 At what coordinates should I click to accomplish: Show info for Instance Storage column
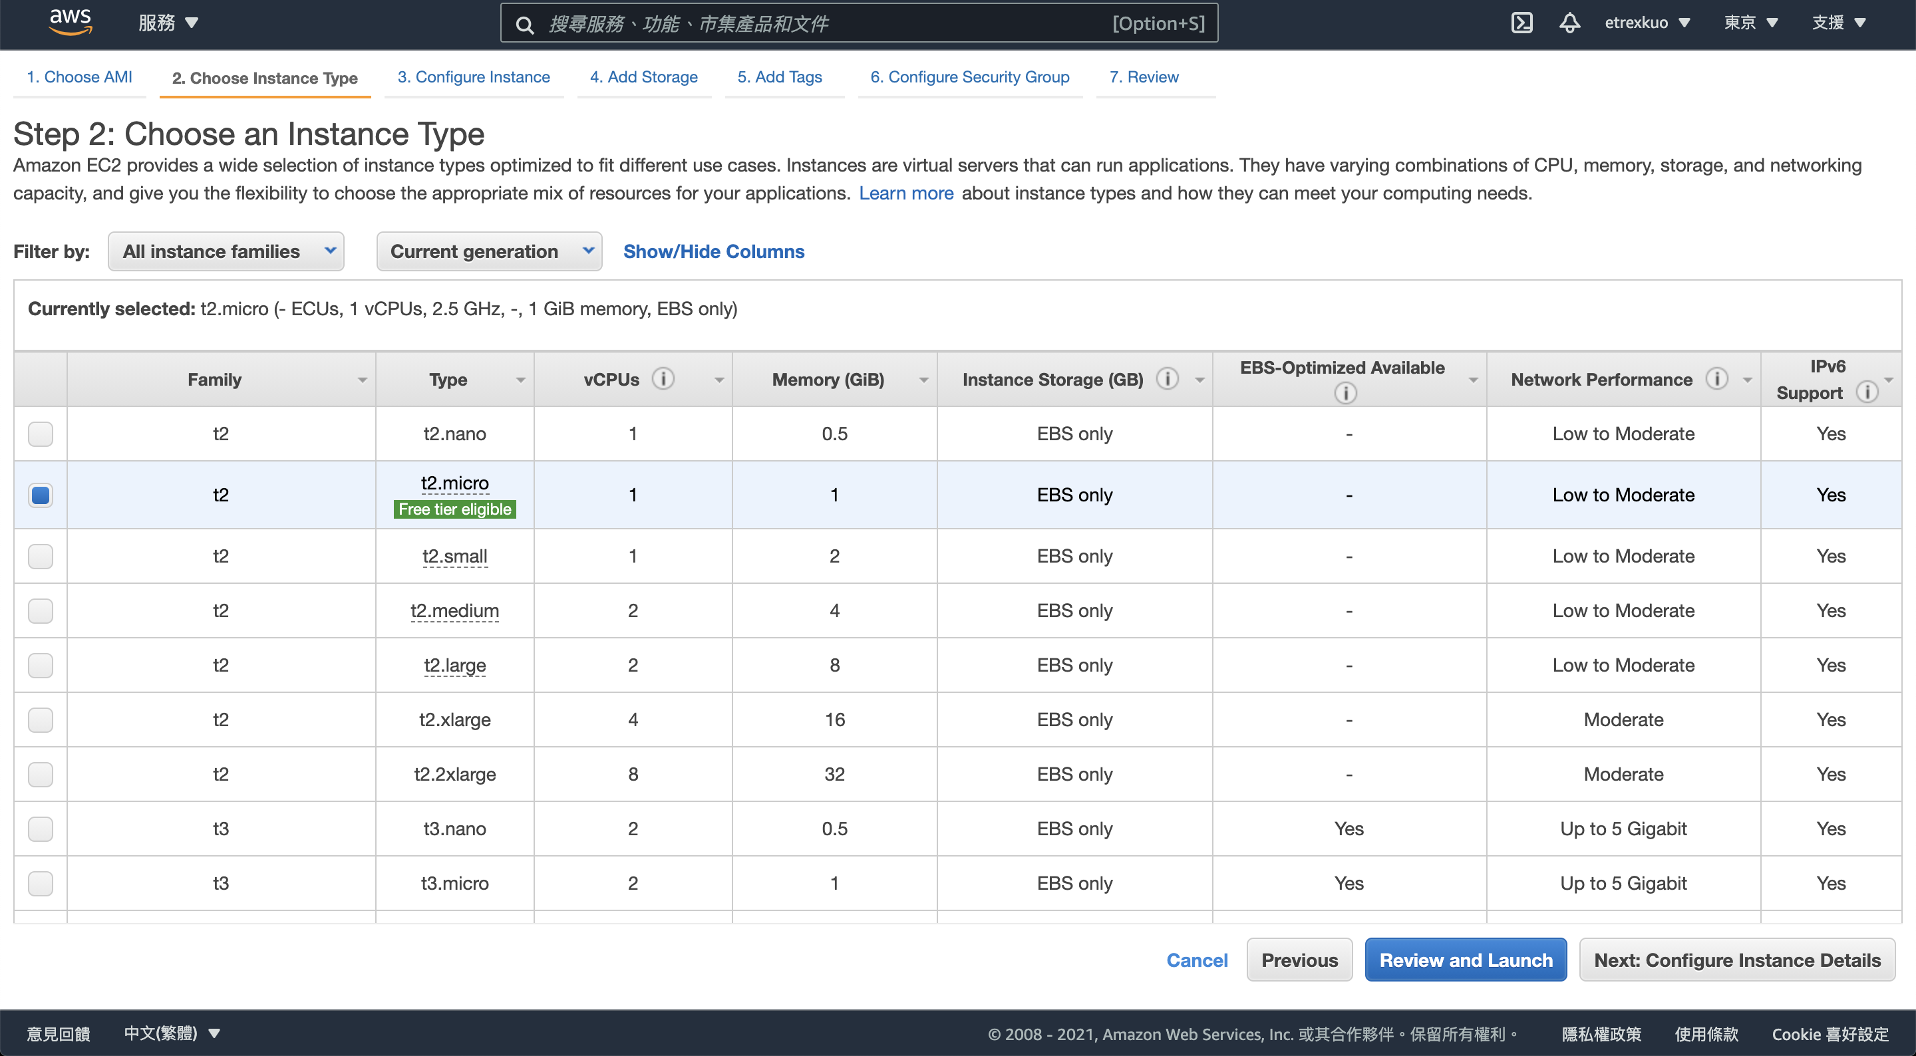[1168, 379]
